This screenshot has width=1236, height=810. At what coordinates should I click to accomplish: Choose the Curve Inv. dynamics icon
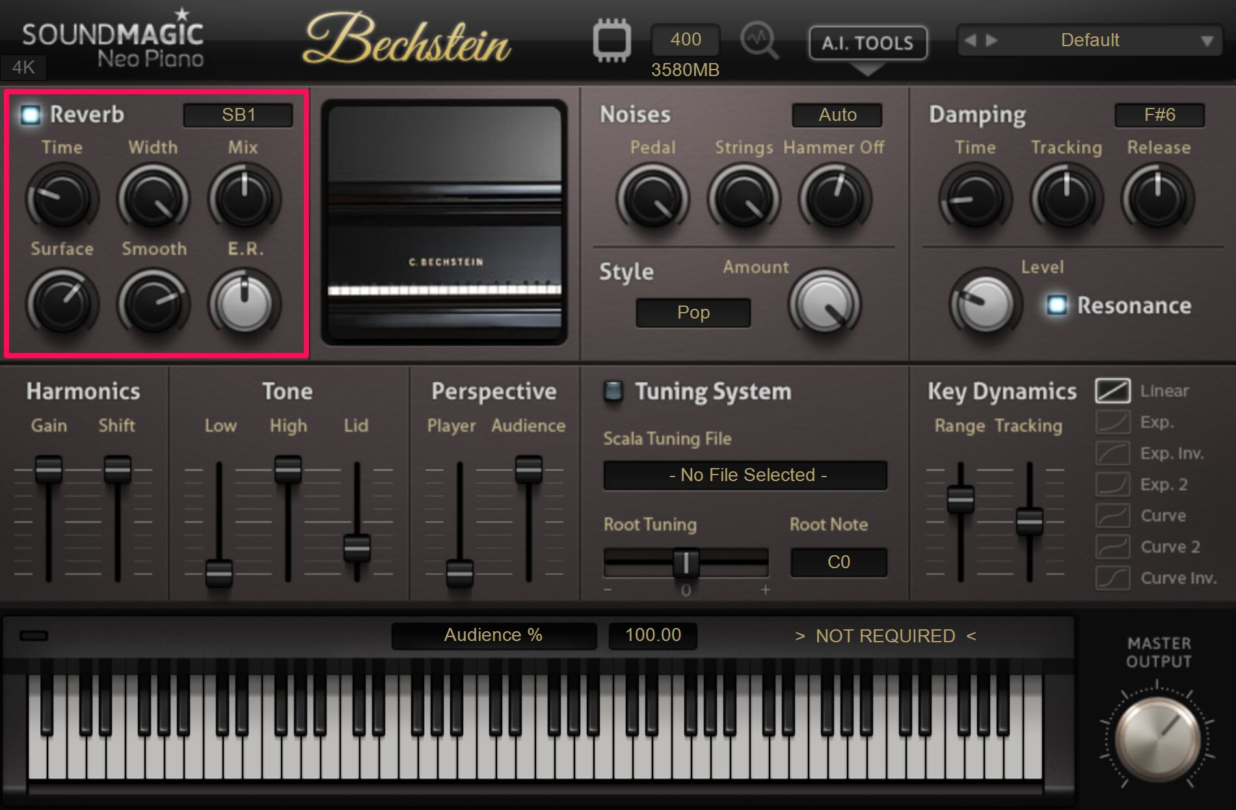click(x=1112, y=578)
